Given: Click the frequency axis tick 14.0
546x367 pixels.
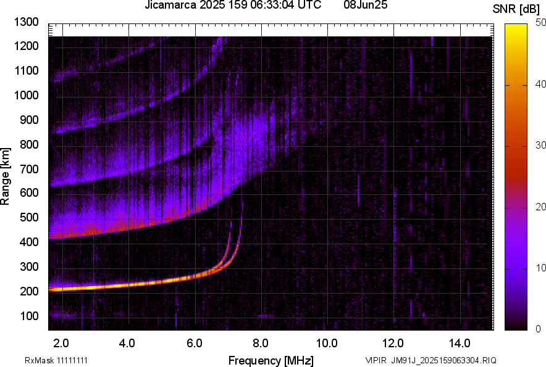Looking at the screenshot, I should (x=460, y=344).
